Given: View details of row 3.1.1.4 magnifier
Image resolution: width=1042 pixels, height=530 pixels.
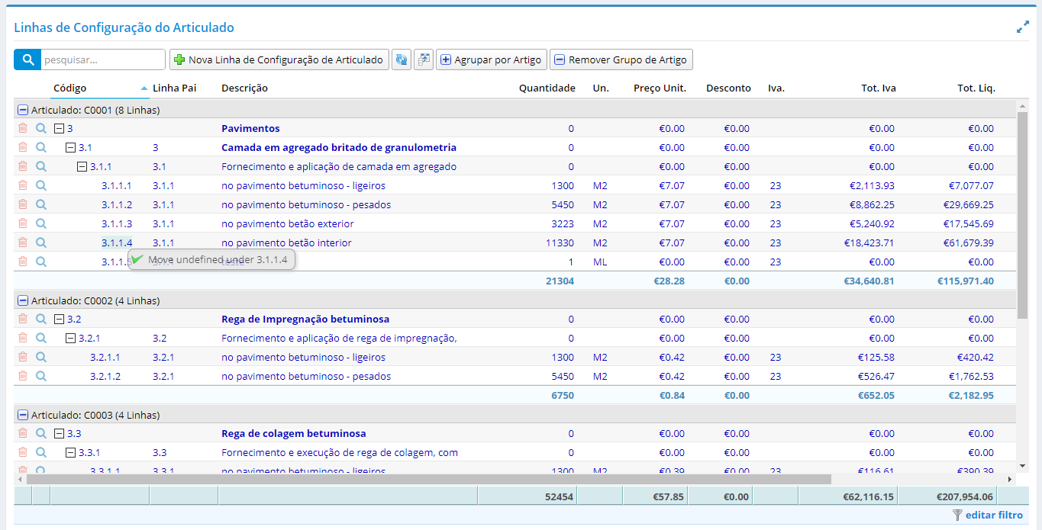Looking at the screenshot, I should point(41,243).
